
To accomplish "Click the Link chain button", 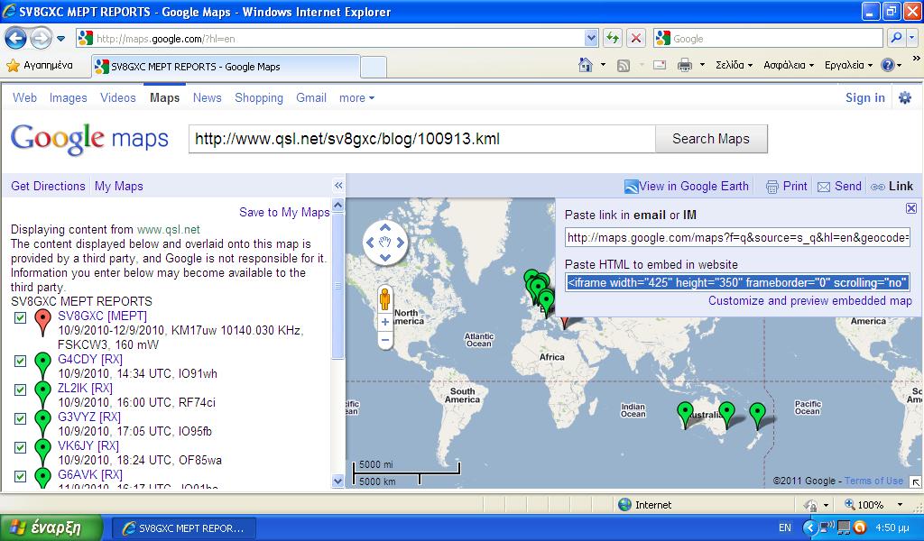I will click(892, 186).
